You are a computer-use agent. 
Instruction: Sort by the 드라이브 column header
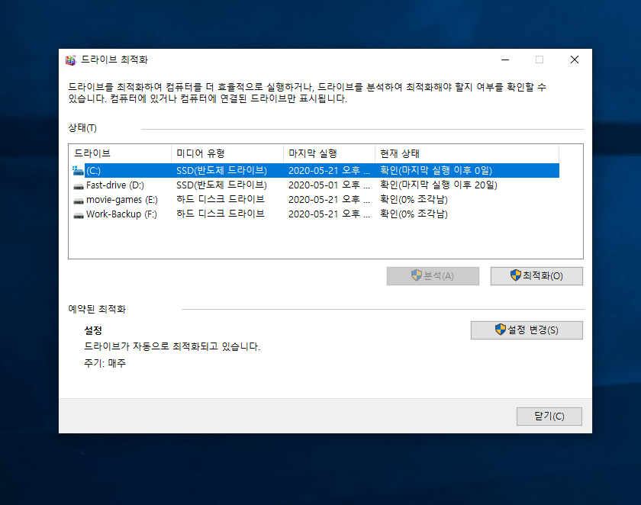pos(121,153)
